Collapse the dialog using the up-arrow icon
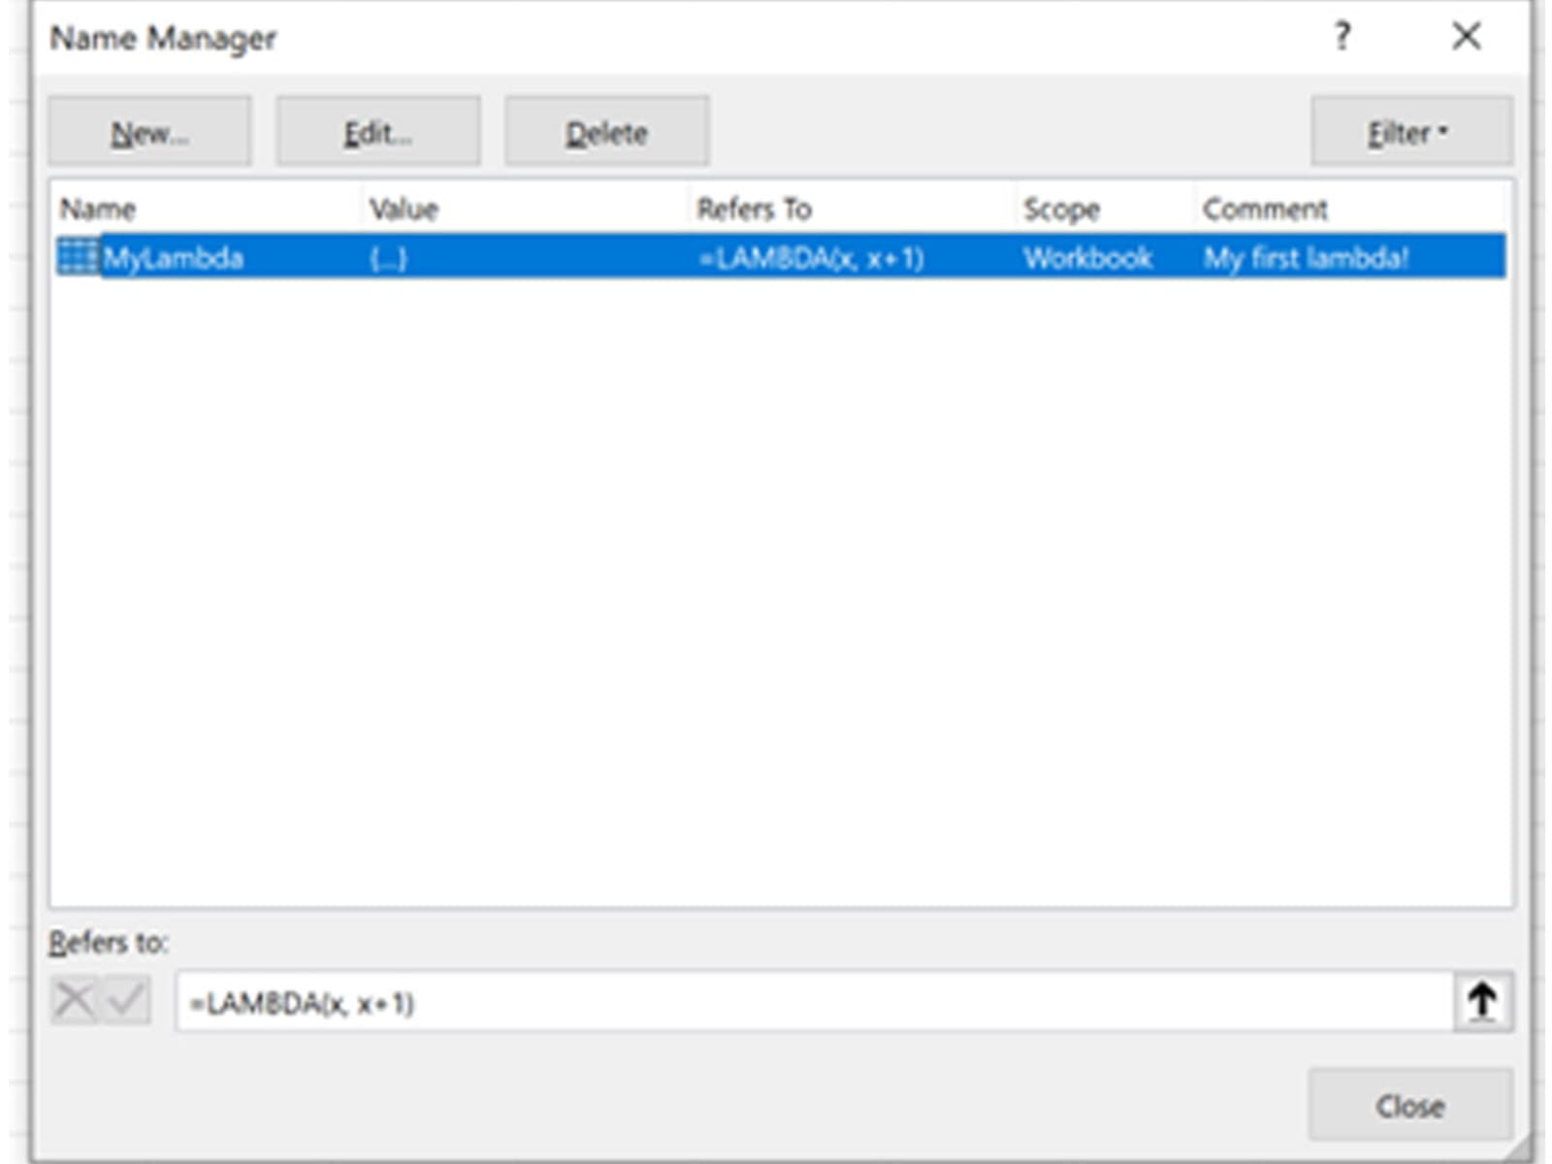 tap(1481, 1001)
